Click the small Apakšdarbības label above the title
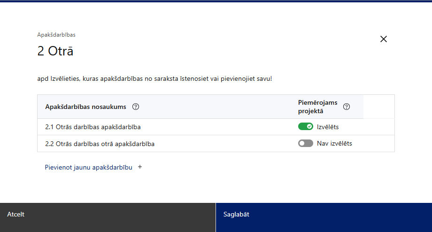 (x=56, y=35)
